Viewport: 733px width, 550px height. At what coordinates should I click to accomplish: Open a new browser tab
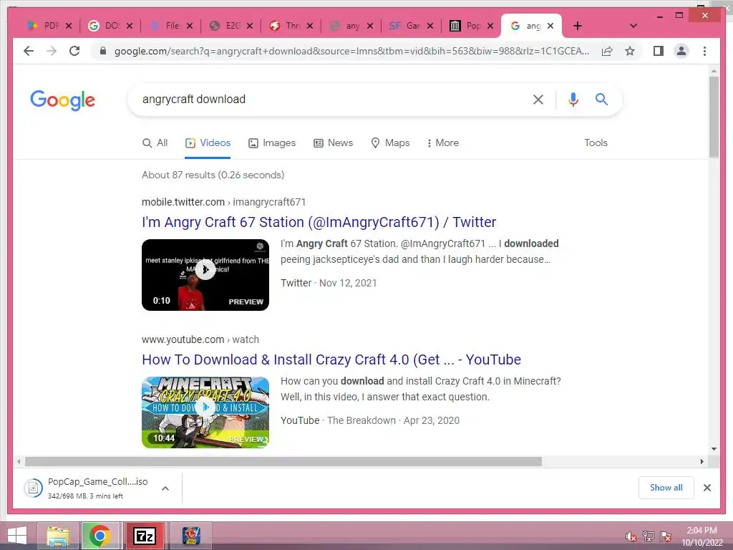[578, 26]
